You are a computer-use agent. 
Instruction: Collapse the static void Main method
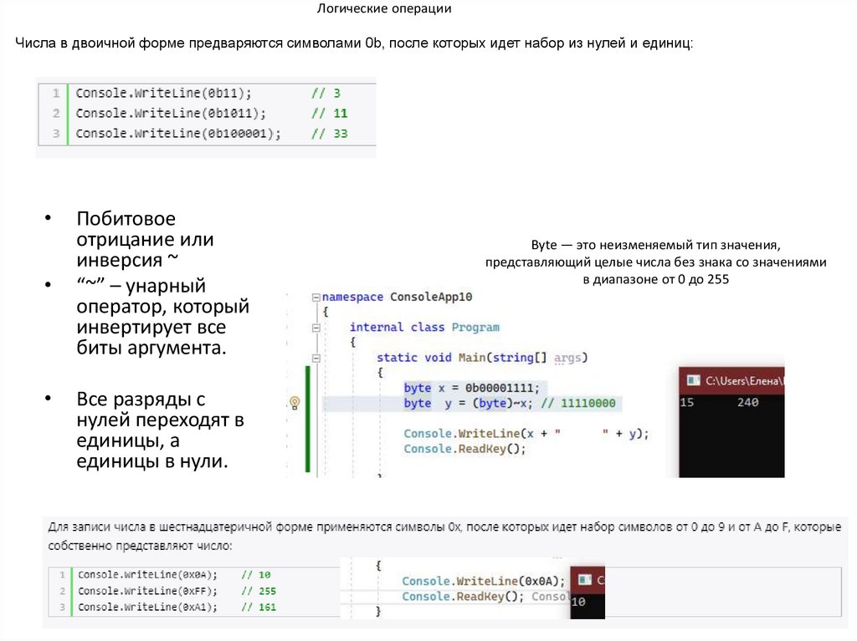tap(316, 357)
